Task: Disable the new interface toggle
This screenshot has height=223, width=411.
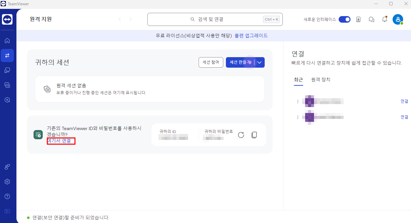Action: (x=345, y=19)
